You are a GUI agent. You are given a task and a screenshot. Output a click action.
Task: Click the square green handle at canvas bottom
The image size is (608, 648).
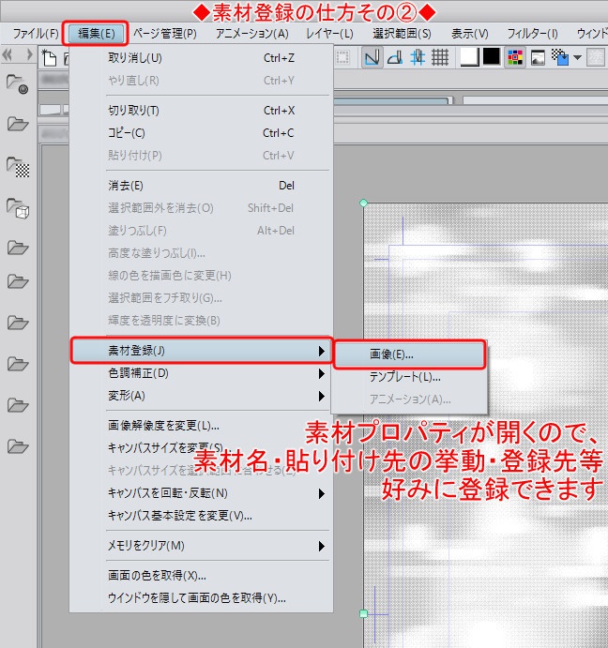(363, 613)
